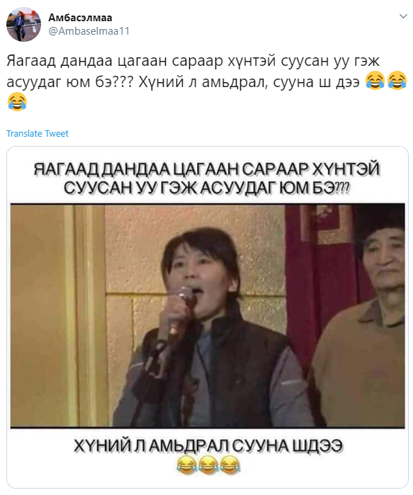Viewport: 413px width, 495px height.
Task: Click the middle laughing emoji in the meme
Action: (208, 465)
